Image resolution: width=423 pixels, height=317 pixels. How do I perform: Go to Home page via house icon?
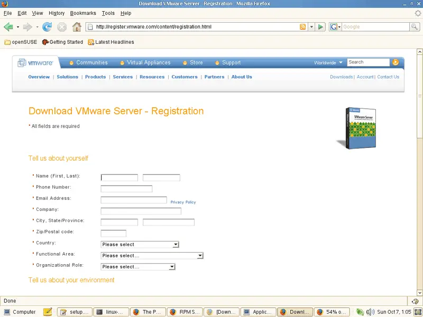coord(77,27)
